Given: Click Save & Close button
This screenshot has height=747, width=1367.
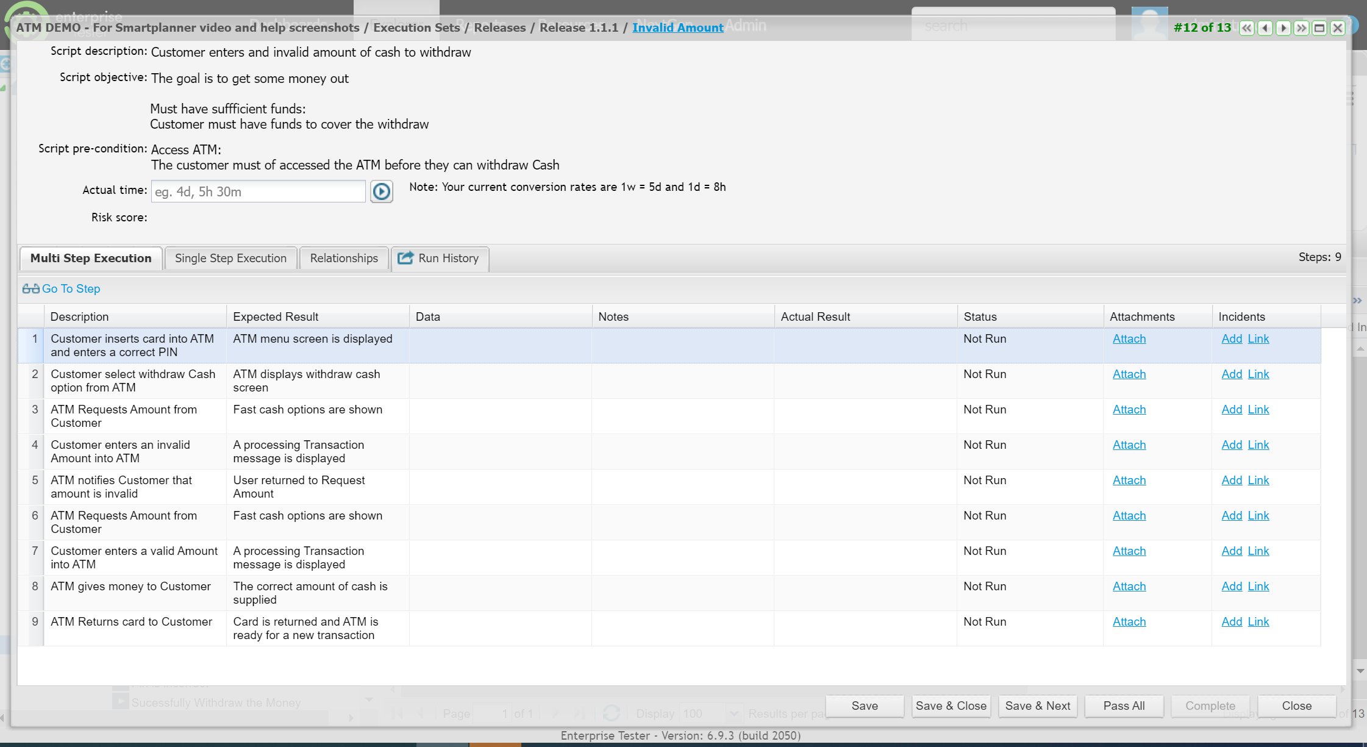Looking at the screenshot, I should pos(951,706).
